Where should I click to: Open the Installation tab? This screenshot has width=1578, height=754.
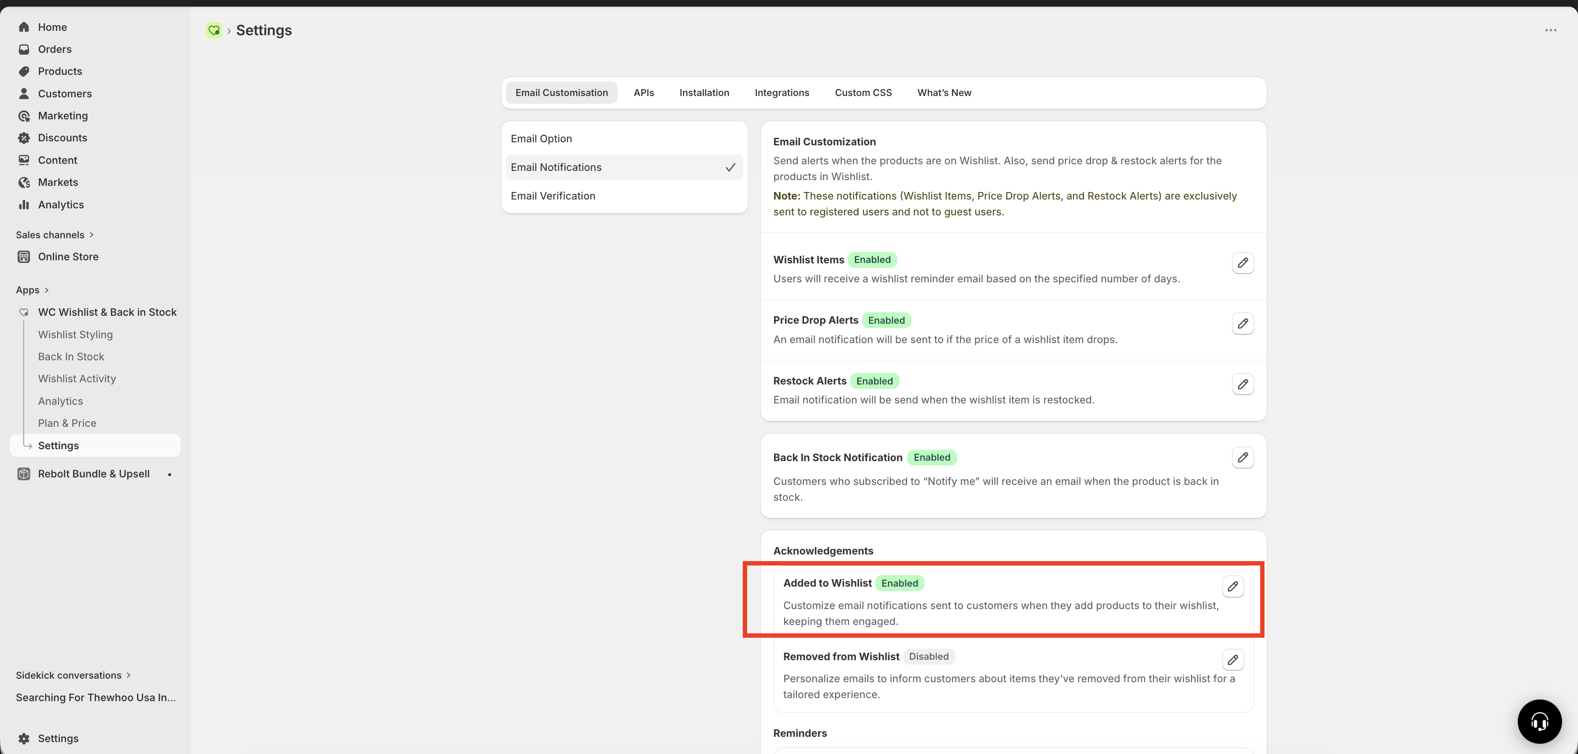(704, 92)
